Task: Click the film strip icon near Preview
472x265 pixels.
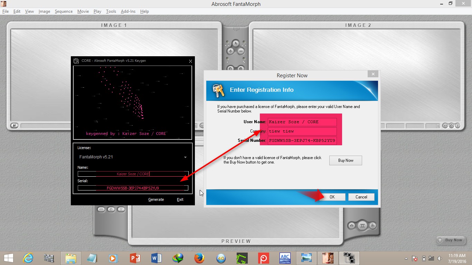Action: point(362,226)
